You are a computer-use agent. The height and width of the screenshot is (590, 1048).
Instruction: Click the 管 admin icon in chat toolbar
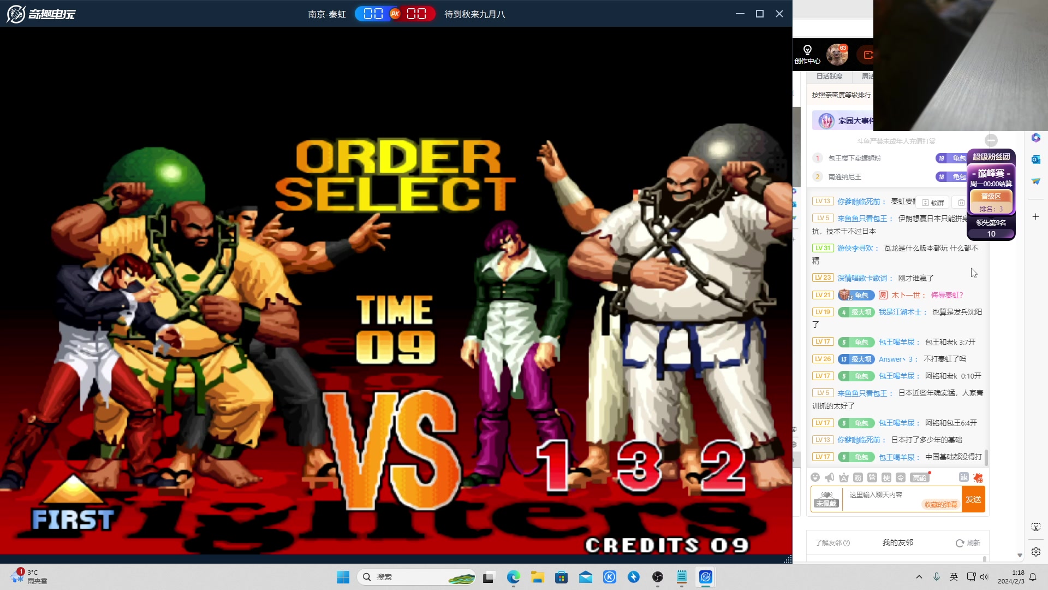[x=872, y=477]
